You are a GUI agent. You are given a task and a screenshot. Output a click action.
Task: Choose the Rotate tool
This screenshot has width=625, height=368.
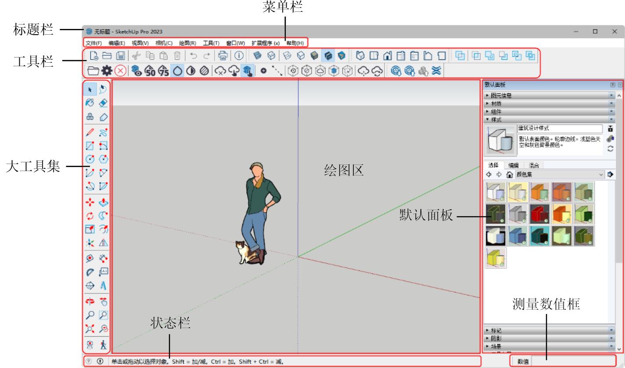pyautogui.click(x=90, y=216)
